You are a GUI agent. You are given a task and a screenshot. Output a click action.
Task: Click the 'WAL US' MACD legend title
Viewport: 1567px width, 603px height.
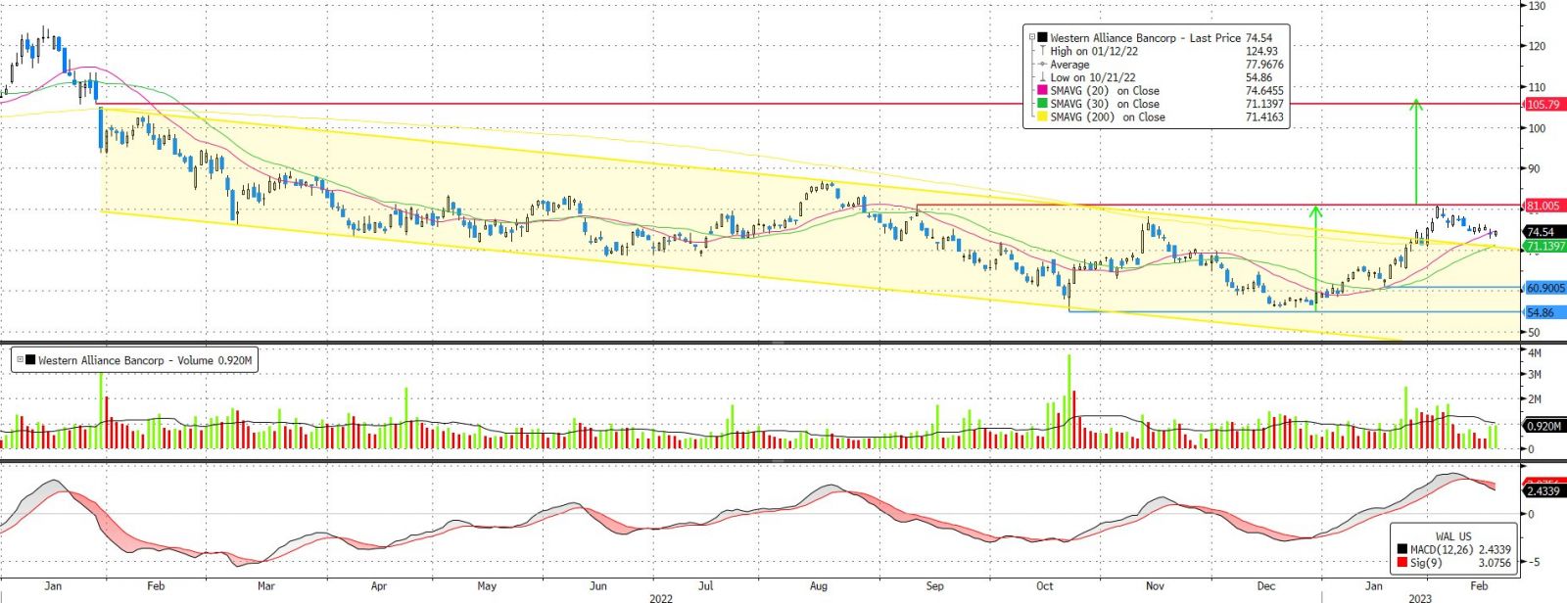coord(1452,536)
